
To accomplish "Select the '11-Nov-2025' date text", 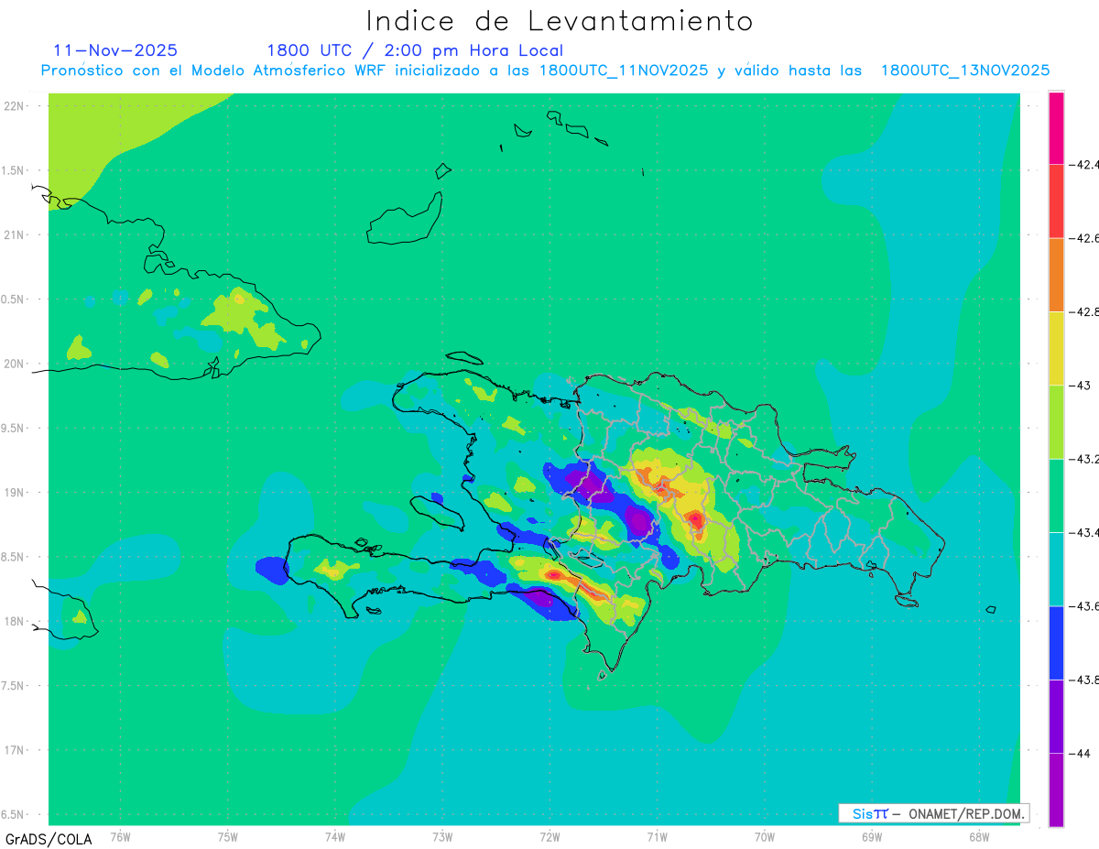I will coord(115,50).
